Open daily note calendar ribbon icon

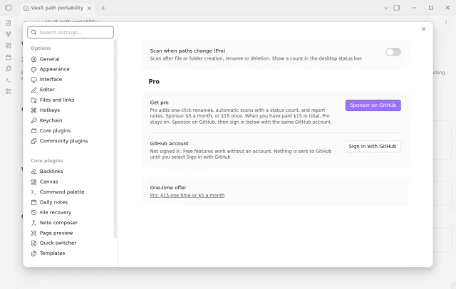8,57
